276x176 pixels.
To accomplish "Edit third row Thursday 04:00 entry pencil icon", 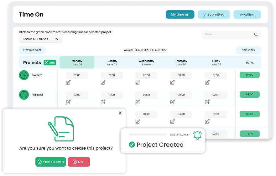I will [173, 121].
